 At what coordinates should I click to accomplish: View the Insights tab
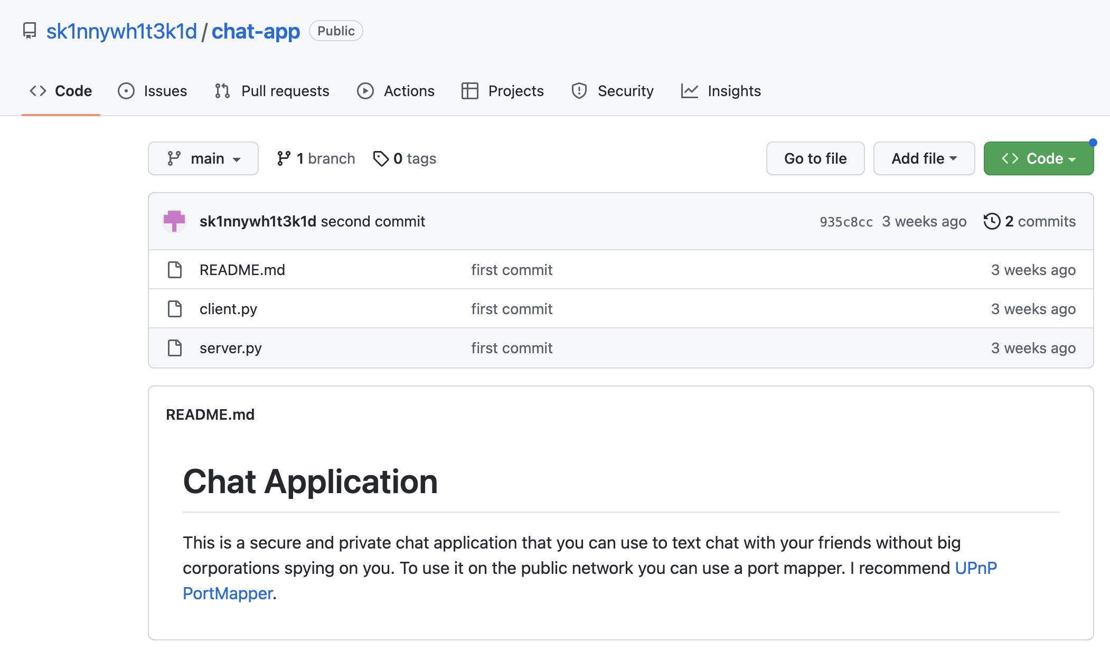coord(721,91)
